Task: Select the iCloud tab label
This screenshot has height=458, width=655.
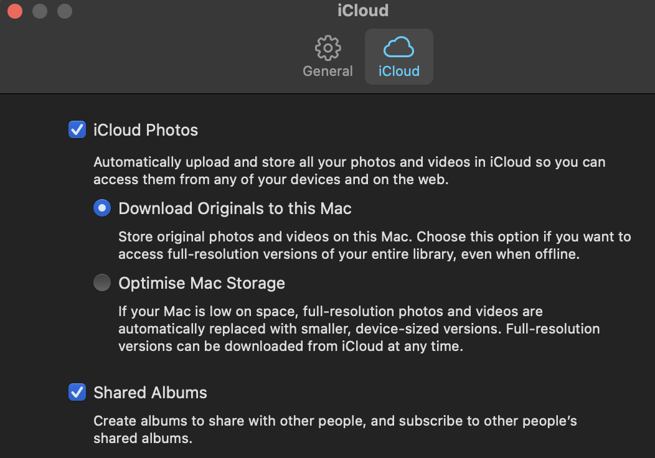Action: 398,71
